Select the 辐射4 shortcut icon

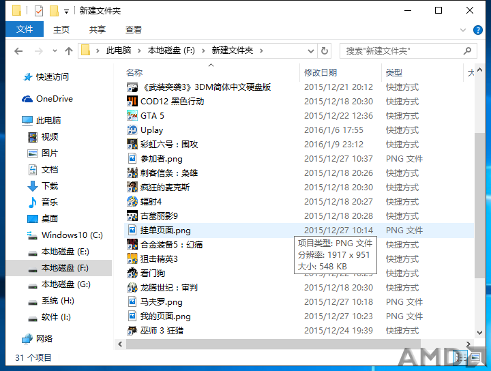tap(132, 202)
